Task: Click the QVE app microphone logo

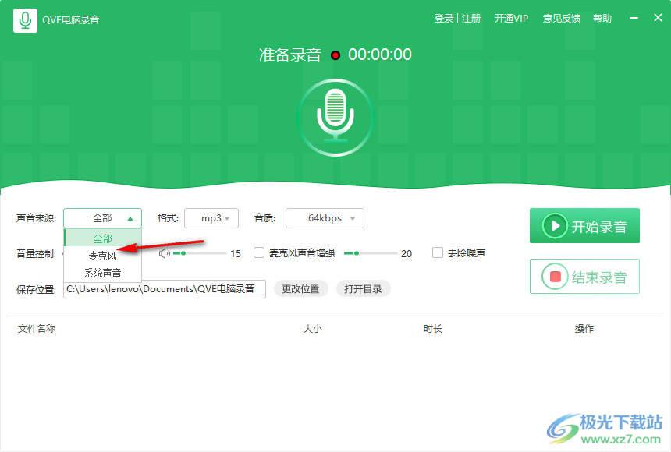Action: (x=25, y=18)
